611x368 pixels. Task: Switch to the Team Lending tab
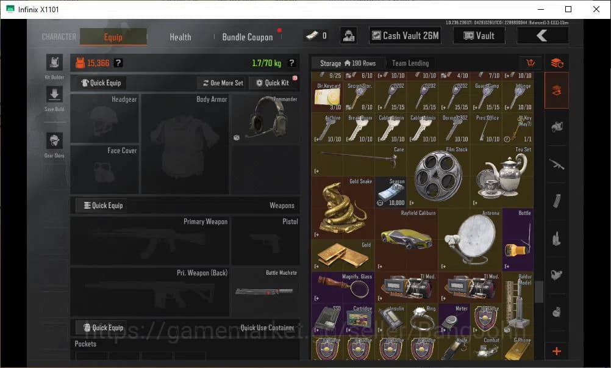(x=410, y=63)
